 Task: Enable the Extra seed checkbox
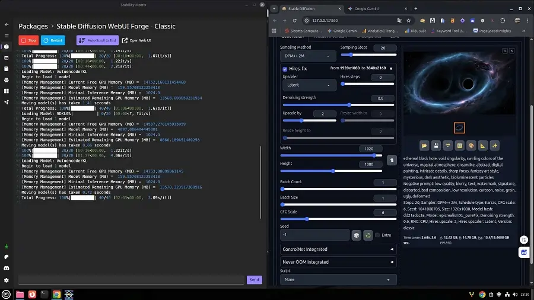(377, 235)
